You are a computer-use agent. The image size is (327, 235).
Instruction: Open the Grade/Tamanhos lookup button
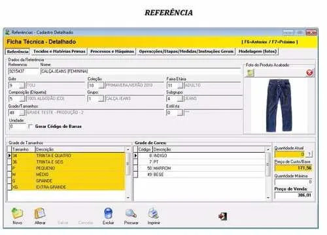click(x=22, y=112)
